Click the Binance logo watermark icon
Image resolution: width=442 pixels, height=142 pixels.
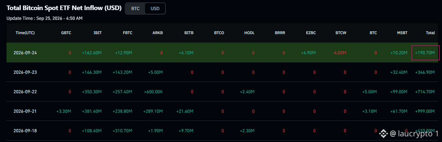pos(383,133)
